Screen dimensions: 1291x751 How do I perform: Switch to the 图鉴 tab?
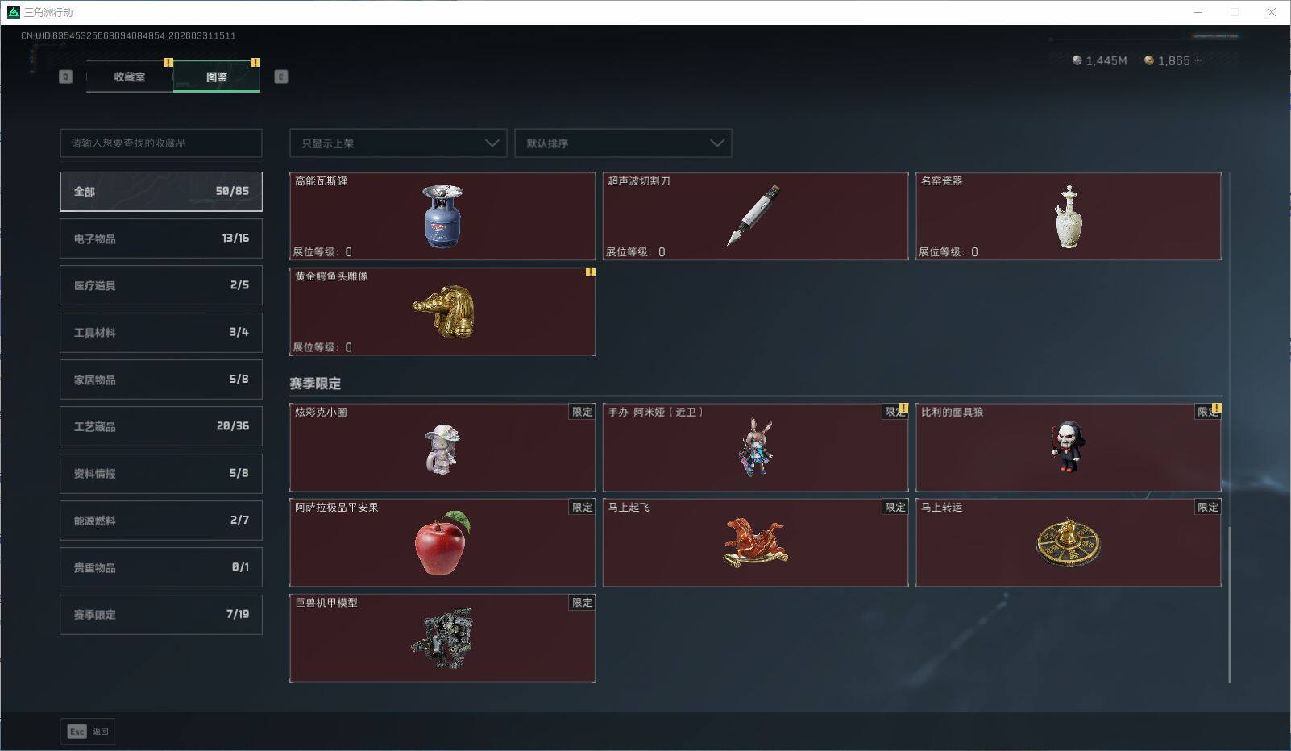point(217,77)
